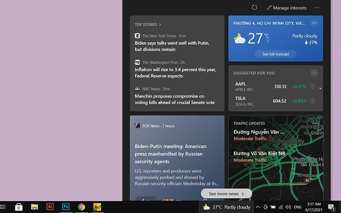Image resolution: width=341 pixels, height=213 pixels.
Task: Click the NBC News peacock icon
Action: 137,89
